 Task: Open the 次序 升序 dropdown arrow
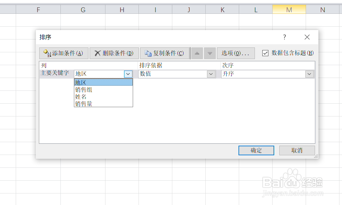point(309,74)
